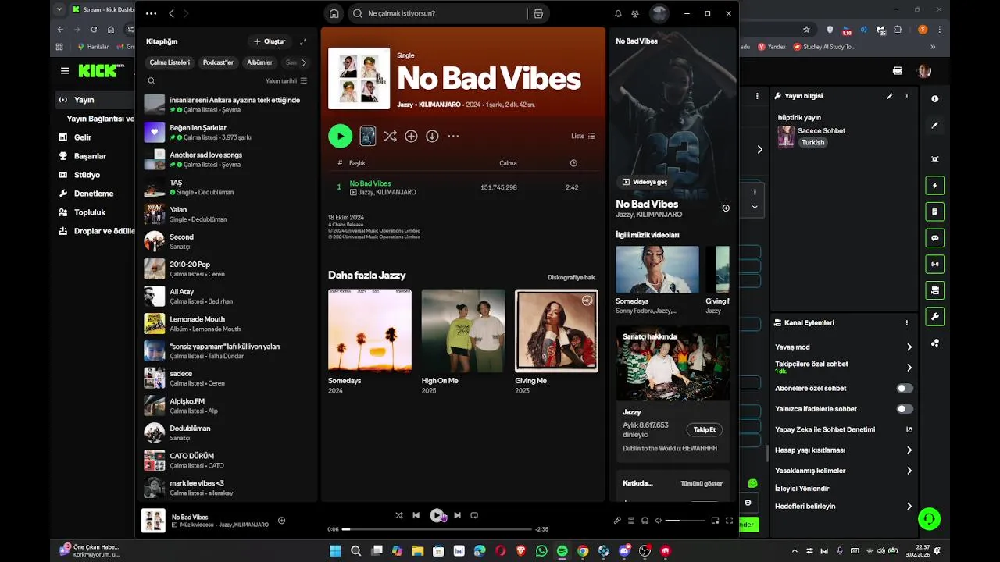Viewport: 1000px width, 562px height.
Task: Open the miniplayer
Action: pos(715,521)
